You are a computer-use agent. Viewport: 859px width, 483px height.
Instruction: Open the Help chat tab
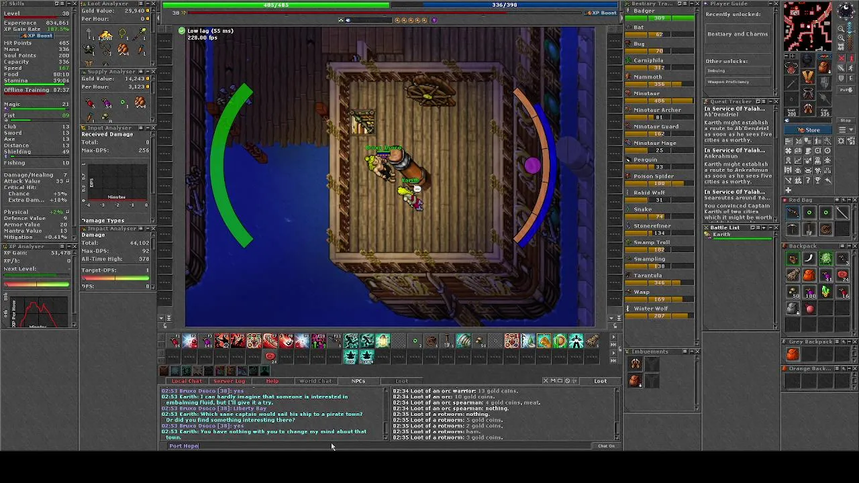pos(272,381)
